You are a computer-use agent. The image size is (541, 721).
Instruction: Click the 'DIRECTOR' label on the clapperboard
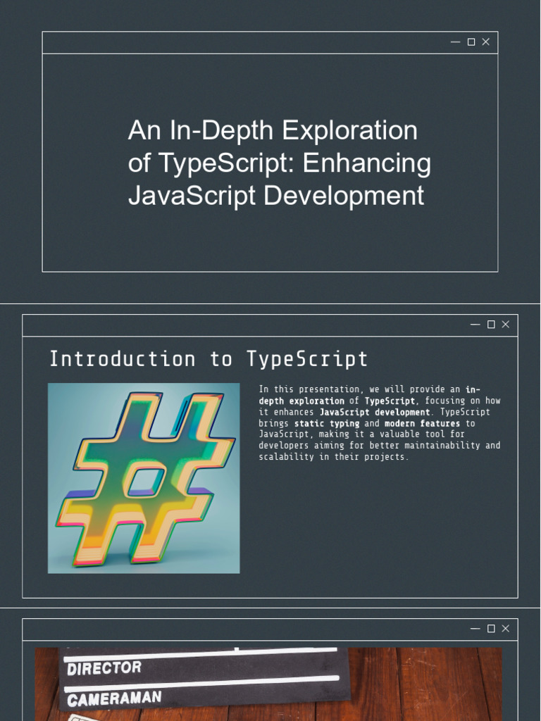pos(104,668)
